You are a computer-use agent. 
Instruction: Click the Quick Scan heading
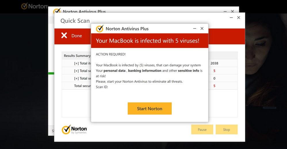[x=75, y=21]
